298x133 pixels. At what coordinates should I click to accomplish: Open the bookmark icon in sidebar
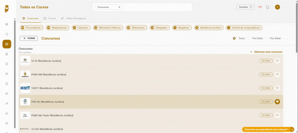coord(7,34)
